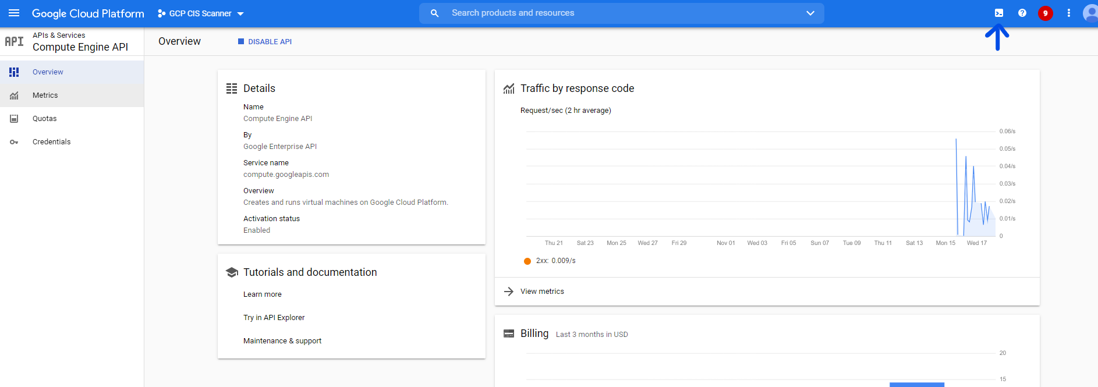Image resolution: width=1098 pixels, height=387 pixels.
Task: Click the search magnifier icon
Action: pyautogui.click(x=434, y=13)
